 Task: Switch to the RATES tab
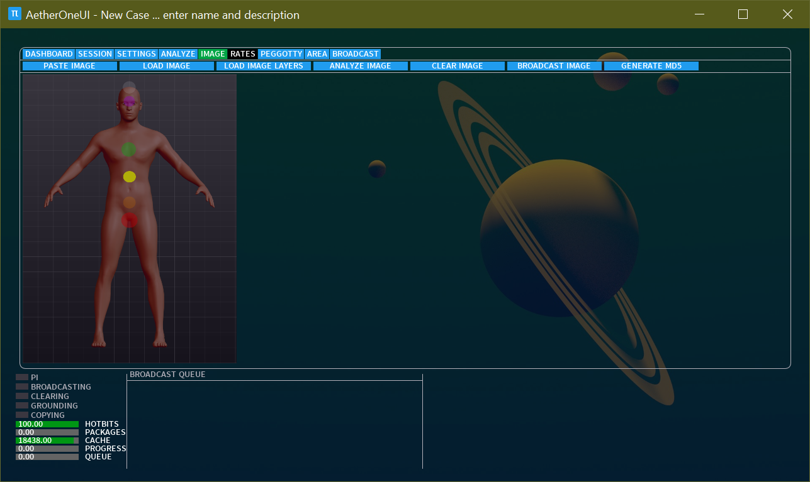tap(242, 54)
